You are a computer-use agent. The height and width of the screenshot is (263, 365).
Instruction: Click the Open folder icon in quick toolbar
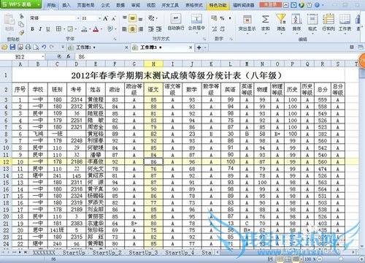(4, 47)
